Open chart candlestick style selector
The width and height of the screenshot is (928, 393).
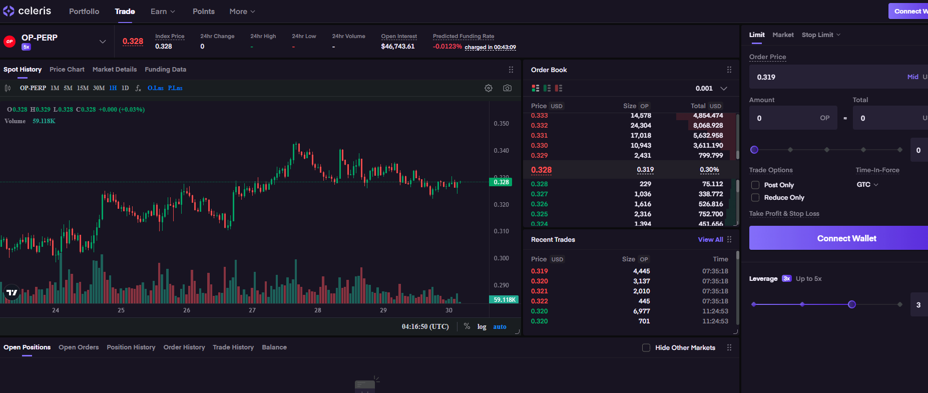[x=8, y=88]
